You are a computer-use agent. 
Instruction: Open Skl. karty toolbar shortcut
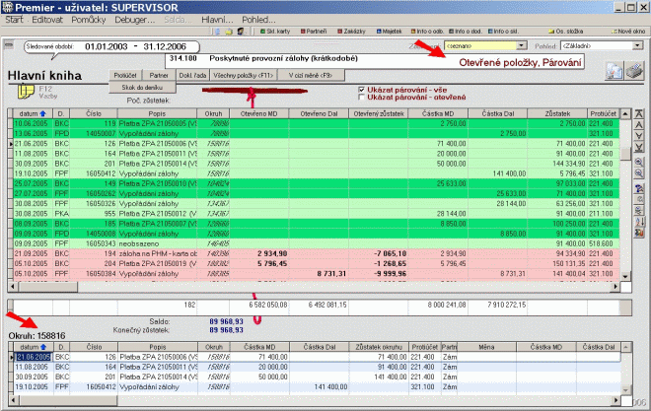pyautogui.click(x=275, y=32)
